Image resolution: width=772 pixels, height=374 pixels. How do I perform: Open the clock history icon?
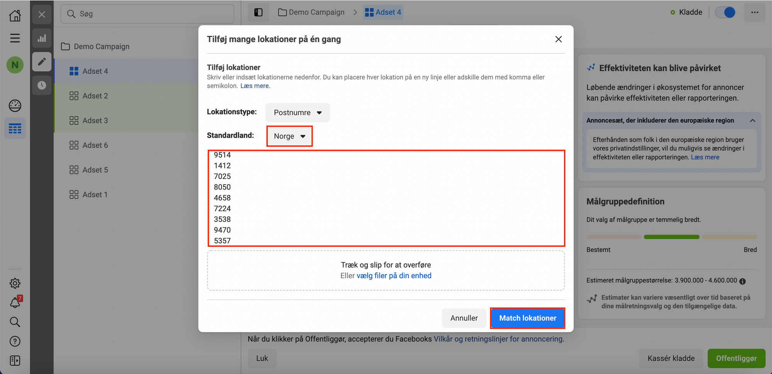click(42, 85)
